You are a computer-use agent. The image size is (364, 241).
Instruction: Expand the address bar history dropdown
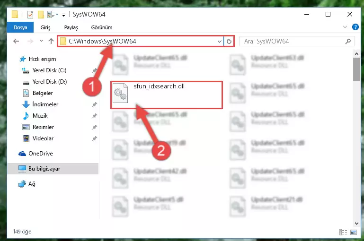(x=219, y=42)
